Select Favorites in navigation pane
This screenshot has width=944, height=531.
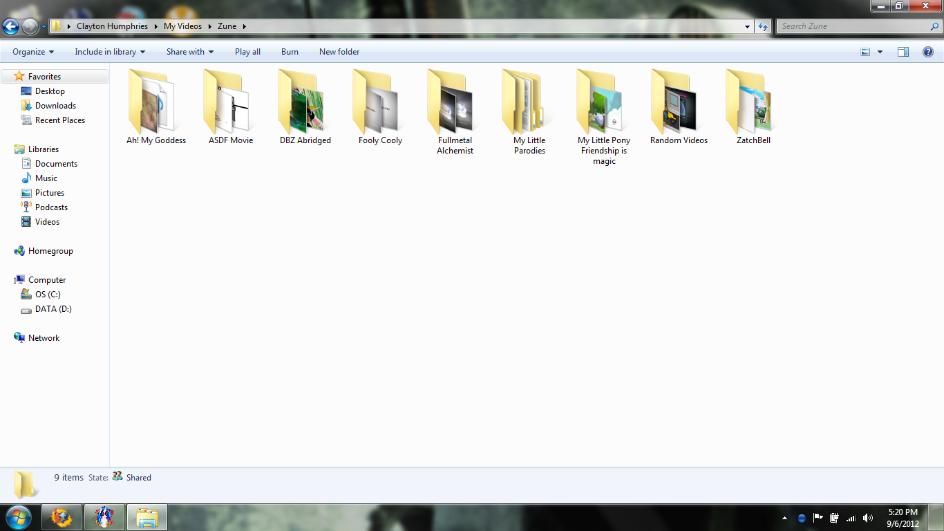(x=45, y=77)
